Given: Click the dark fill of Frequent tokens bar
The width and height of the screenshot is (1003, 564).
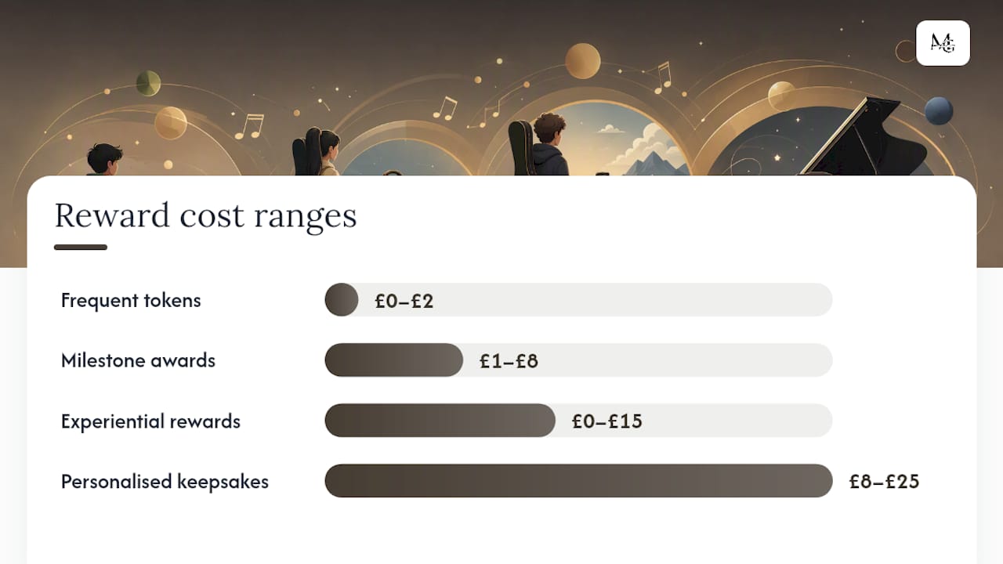Looking at the screenshot, I should [x=342, y=299].
